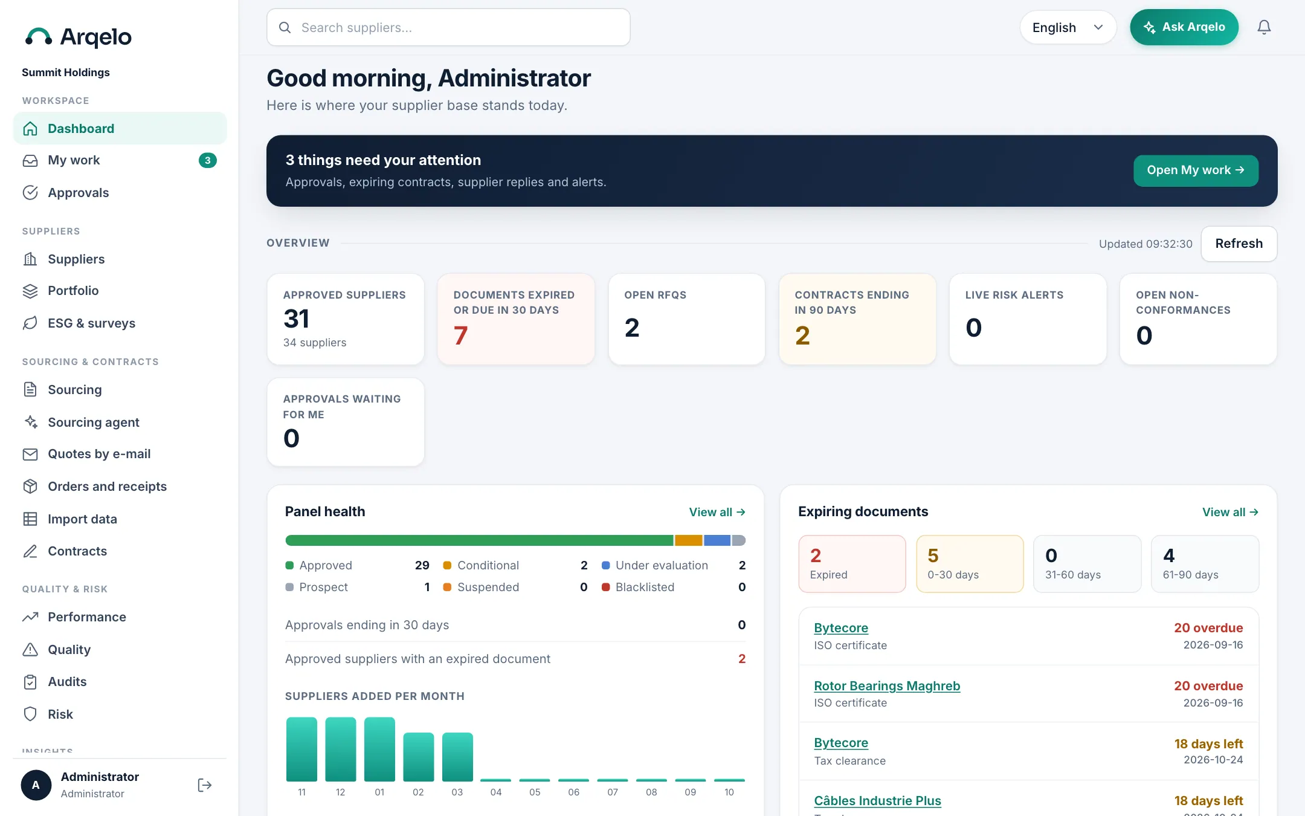Click the Quotes by e-mail envelope icon
Screen dimensions: 1305x816
(30, 455)
